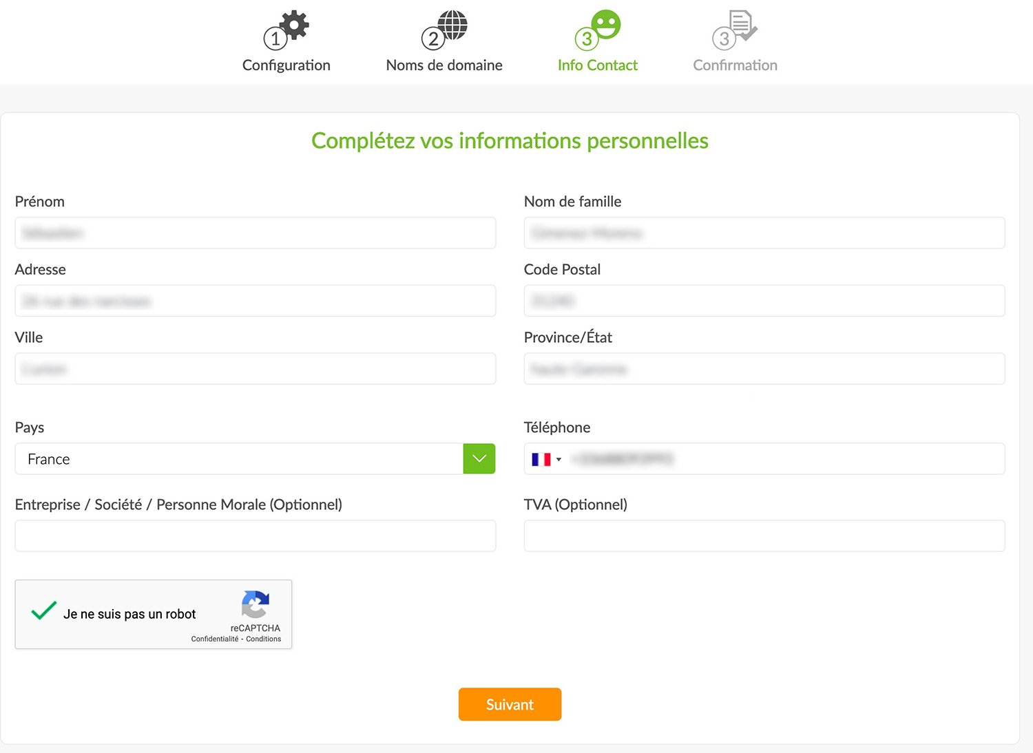The width and height of the screenshot is (1033, 753).
Task: Toggle the "Je ne suis pas un robot" checkbox
Action: coord(43,611)
